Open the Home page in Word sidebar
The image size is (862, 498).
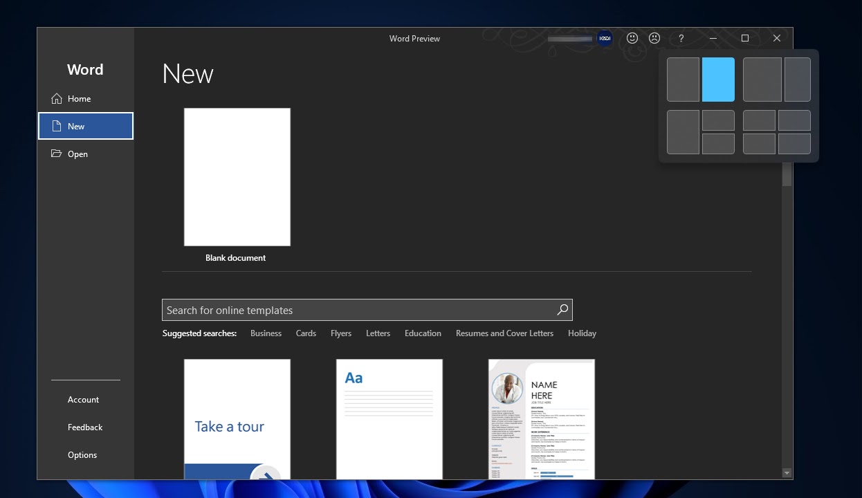coord(86,99)
